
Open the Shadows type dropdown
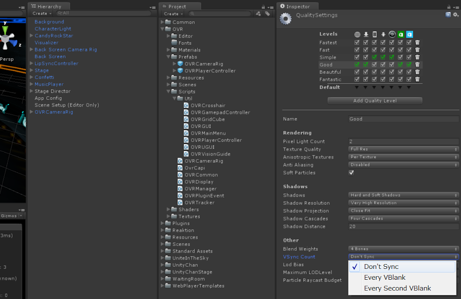click(404, 195)
